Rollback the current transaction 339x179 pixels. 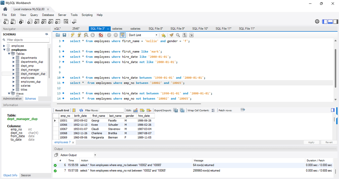[116, 35]
